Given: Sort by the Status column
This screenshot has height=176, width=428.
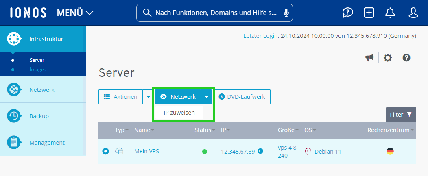Looking at the screenshot, I should pos(205,130).
